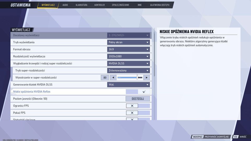Switch to the Audio tab
The width and height of the screenshot is (251, 141).
(x=65, y=5)
